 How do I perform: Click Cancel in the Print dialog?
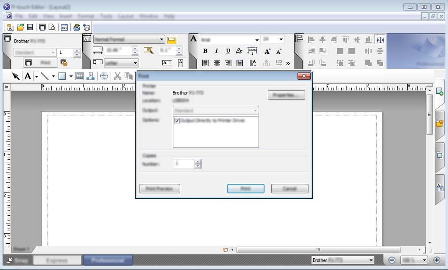click(x=290, y=189)
